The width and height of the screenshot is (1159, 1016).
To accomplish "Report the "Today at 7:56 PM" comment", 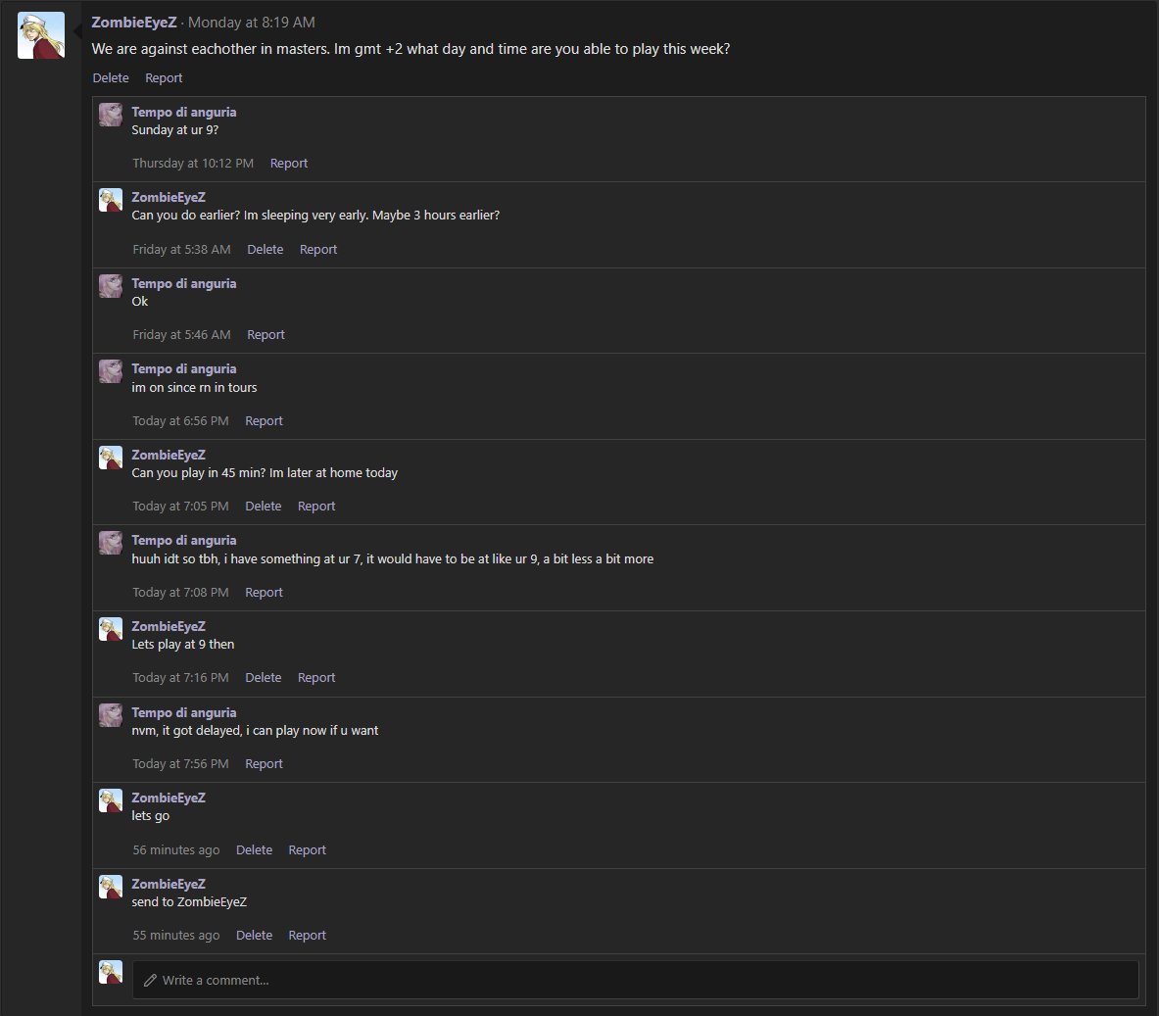I will tap(264, 763).
